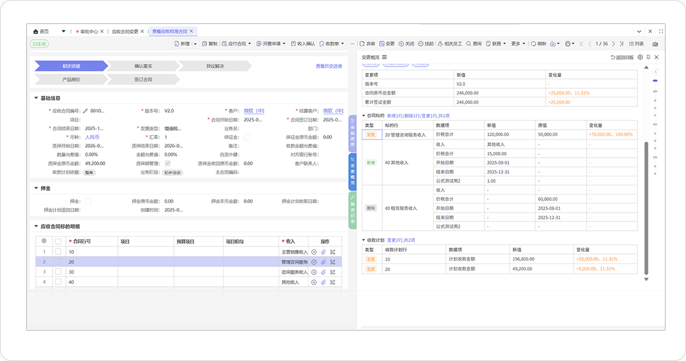The width and height of the screenshot is (686, 361).
Task: Toggle the select-all checkbox in table header
Action: (x=58, y=241)
